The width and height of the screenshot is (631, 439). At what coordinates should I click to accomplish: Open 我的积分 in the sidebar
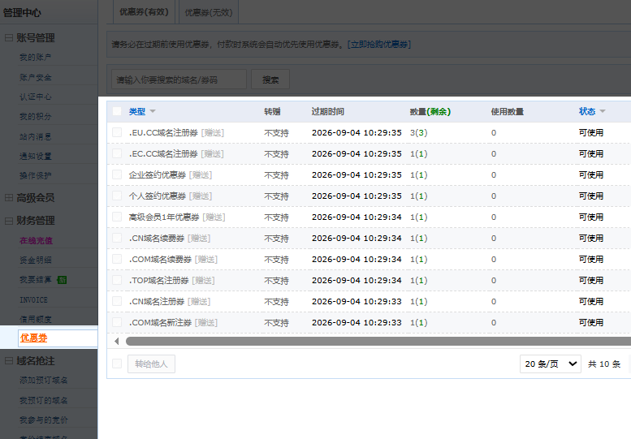(36, 117)
